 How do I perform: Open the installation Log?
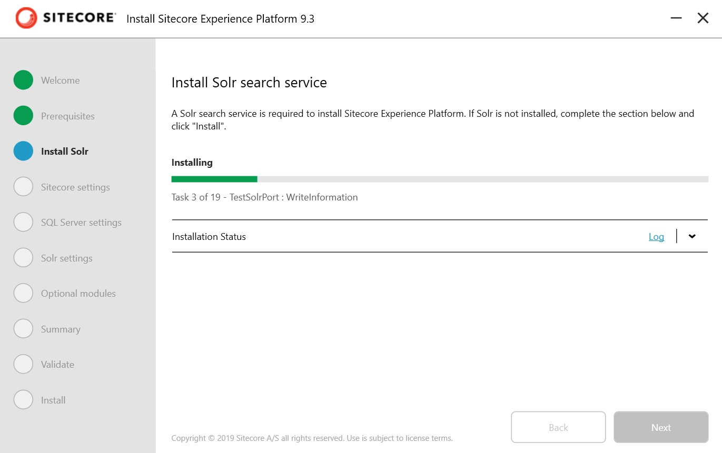[x=656, y=236]
